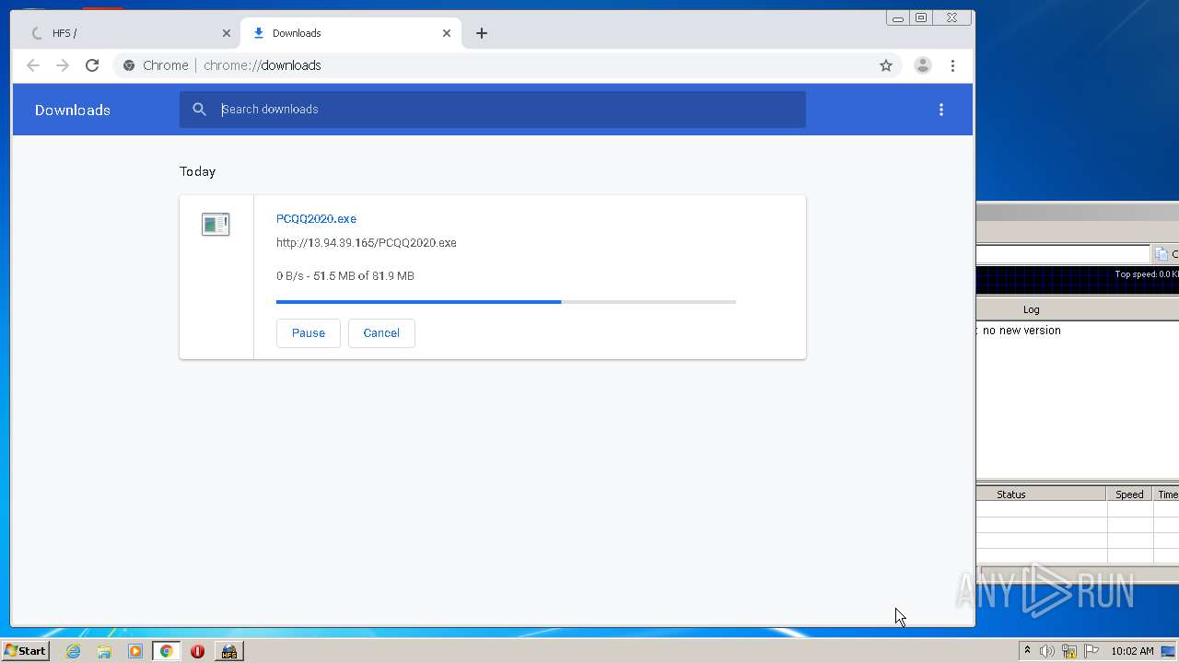
Task: Go back using Chrome's back arrow
Action: click(33, 65)
